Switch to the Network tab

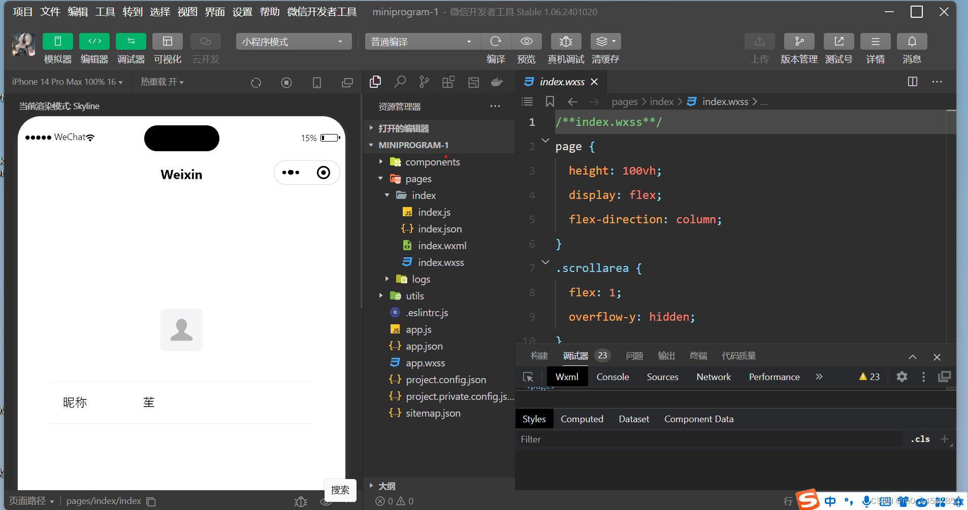[714, 377]
